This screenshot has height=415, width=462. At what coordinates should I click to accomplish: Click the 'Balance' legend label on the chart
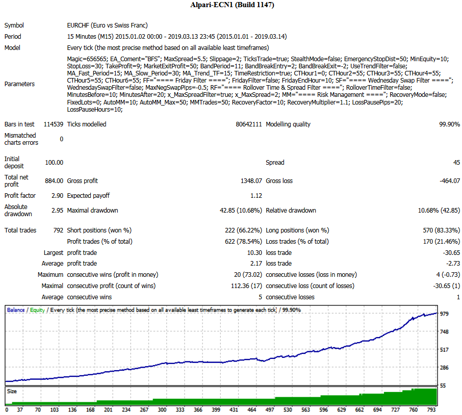(x=16, y=310)
